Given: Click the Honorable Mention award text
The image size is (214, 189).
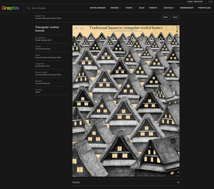Looking at the screenshot, I should 43,49.
